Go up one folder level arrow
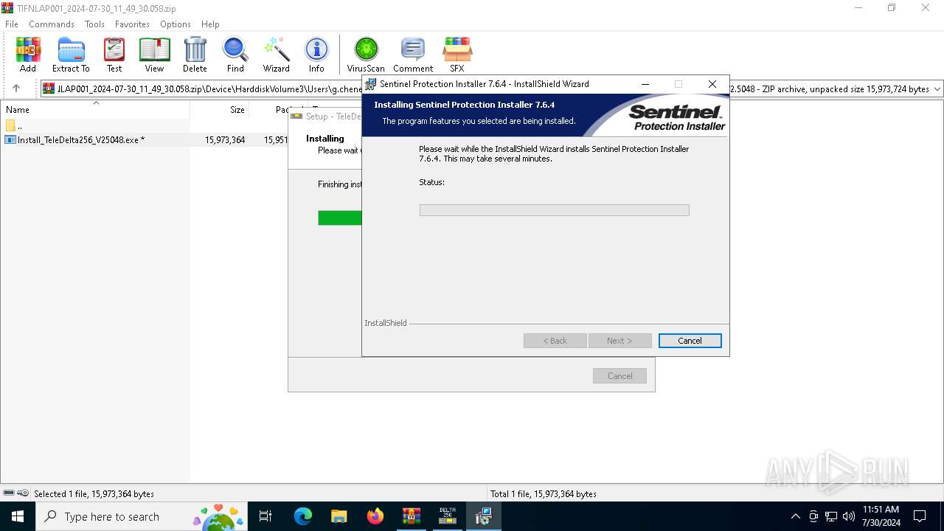Viewport: 944px width, 531px height. coord(16,88)
